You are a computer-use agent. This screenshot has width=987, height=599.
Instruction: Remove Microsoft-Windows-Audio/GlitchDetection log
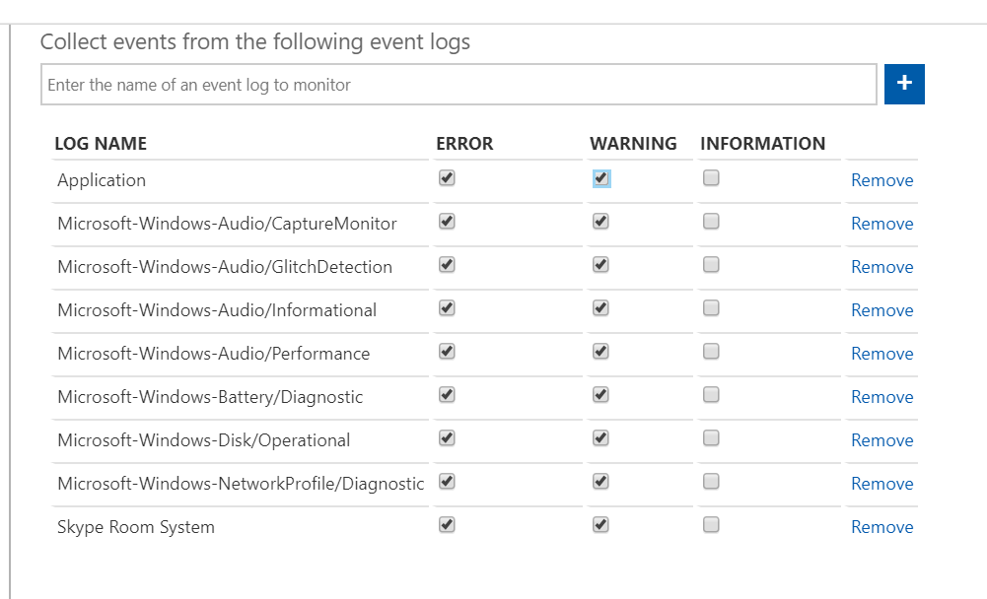point(881,267)
